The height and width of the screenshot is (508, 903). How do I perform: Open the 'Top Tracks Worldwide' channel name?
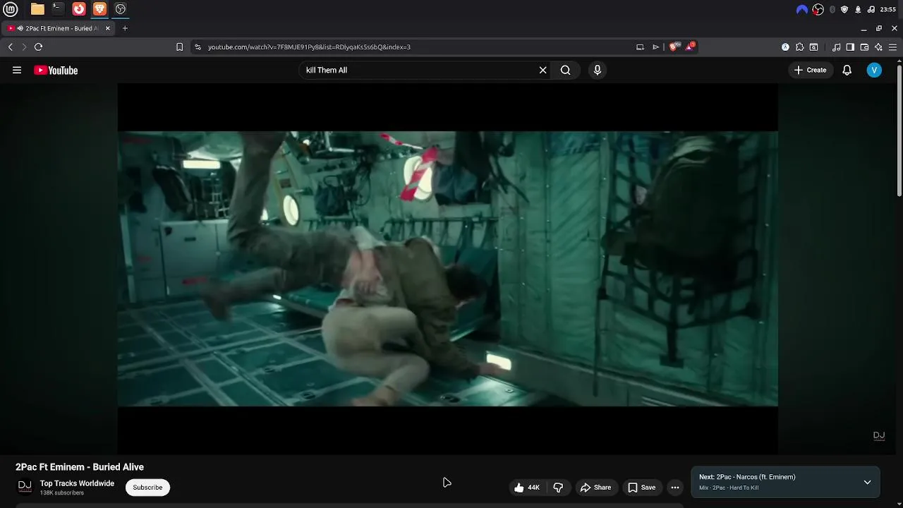click(77, 483)
